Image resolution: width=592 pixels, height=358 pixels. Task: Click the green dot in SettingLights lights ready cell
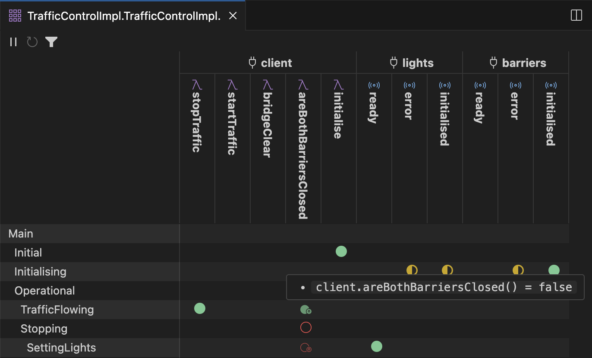point(377,346)
